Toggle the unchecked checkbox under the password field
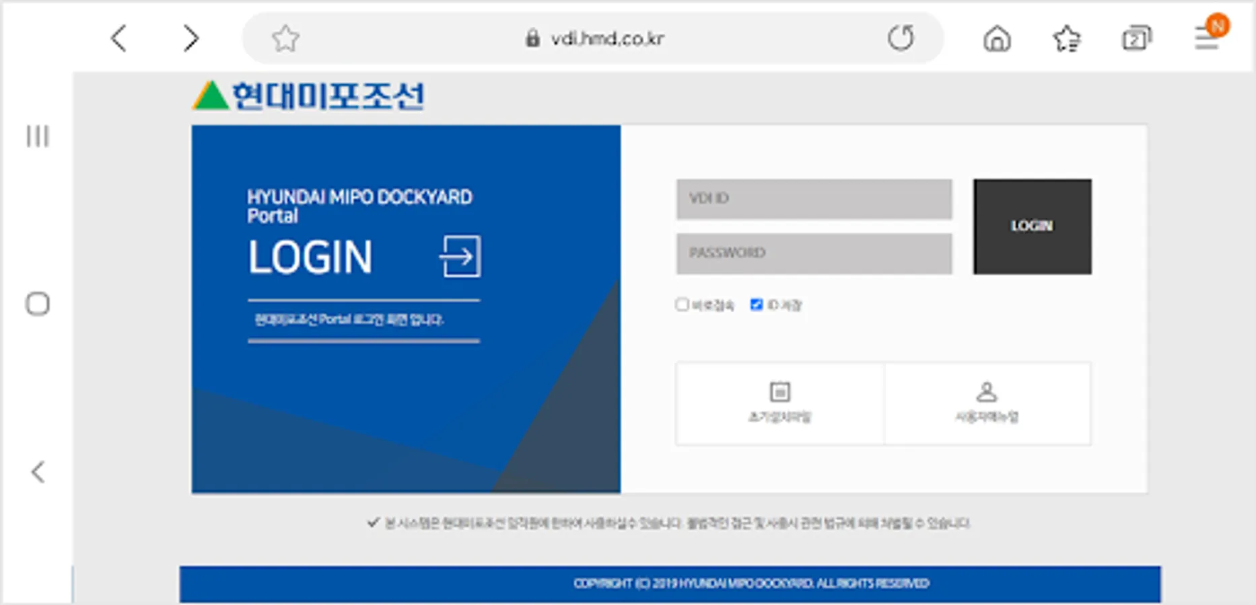This screenshot has height=605, width=1256. (682, 305)
